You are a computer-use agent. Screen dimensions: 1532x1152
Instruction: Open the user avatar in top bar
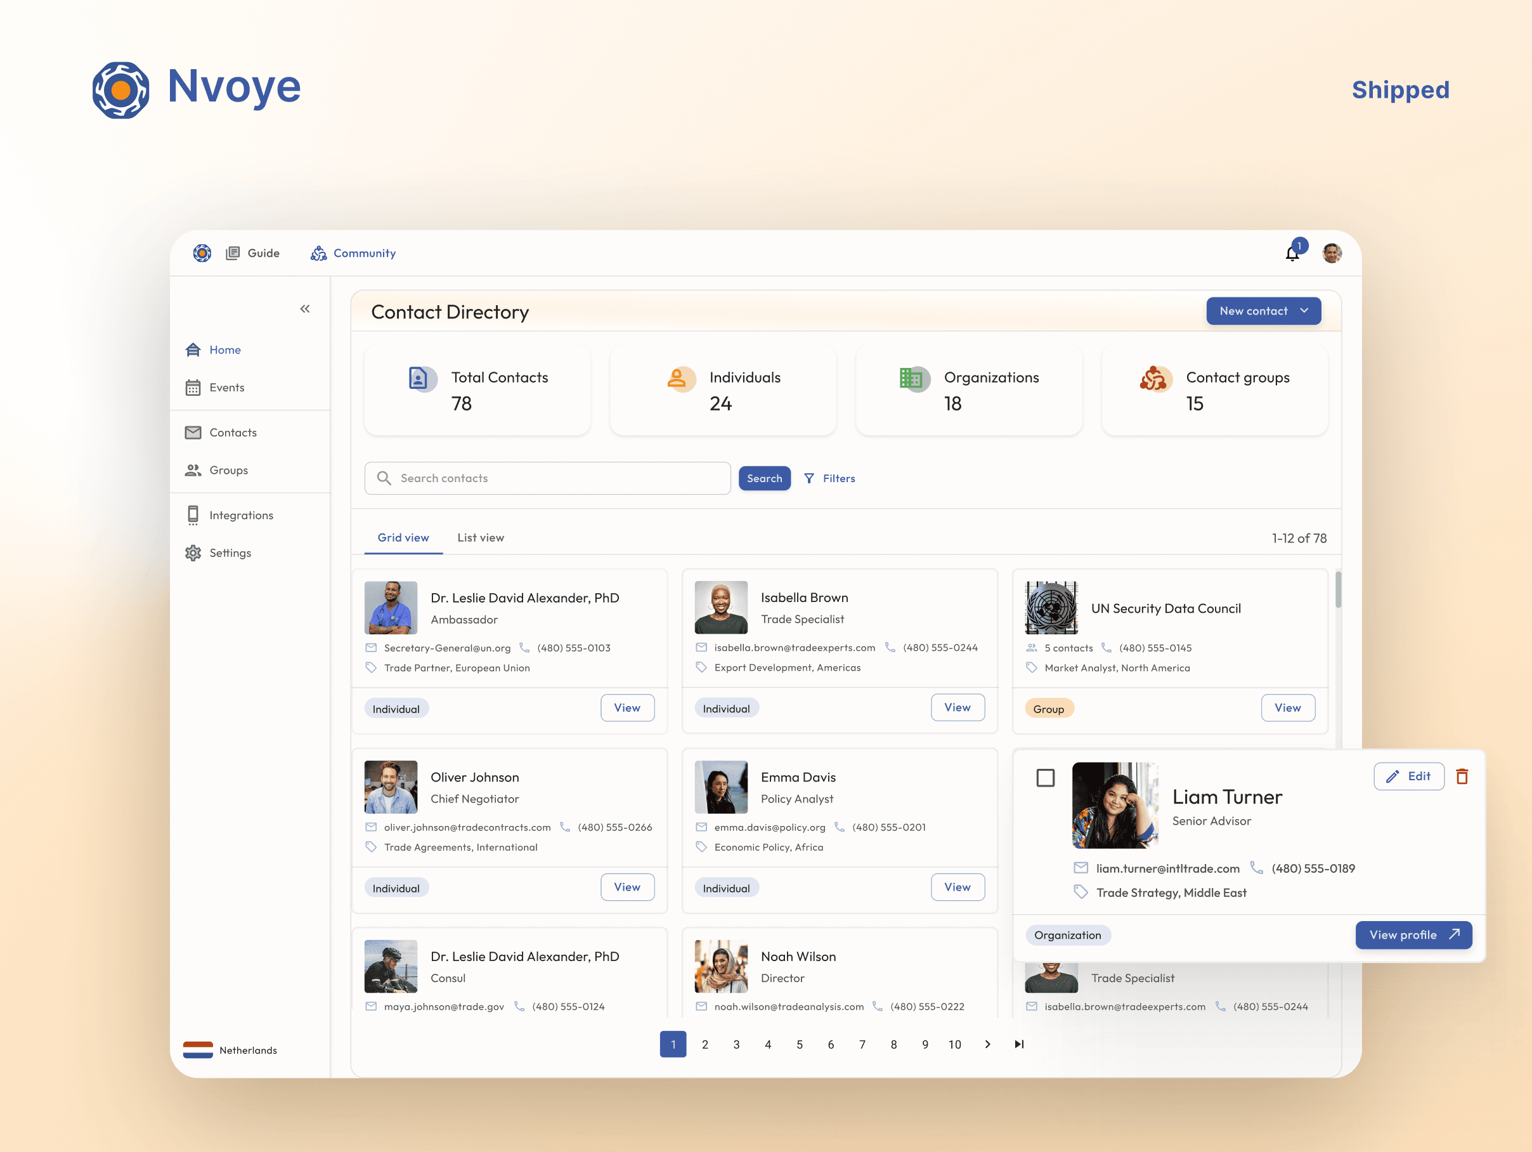[1331, 254]
